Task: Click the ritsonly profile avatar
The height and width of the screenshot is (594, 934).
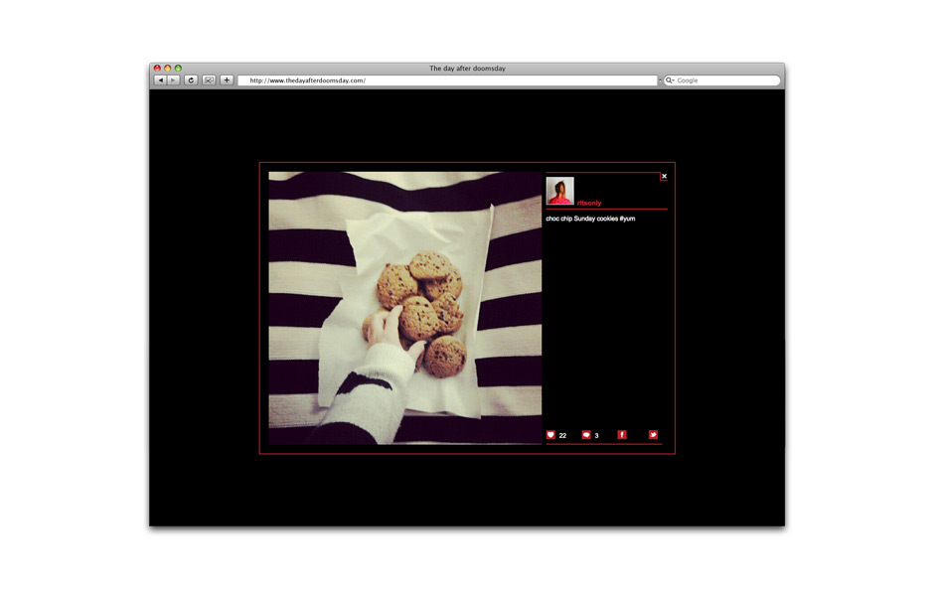Action: (x=560, y=191)
